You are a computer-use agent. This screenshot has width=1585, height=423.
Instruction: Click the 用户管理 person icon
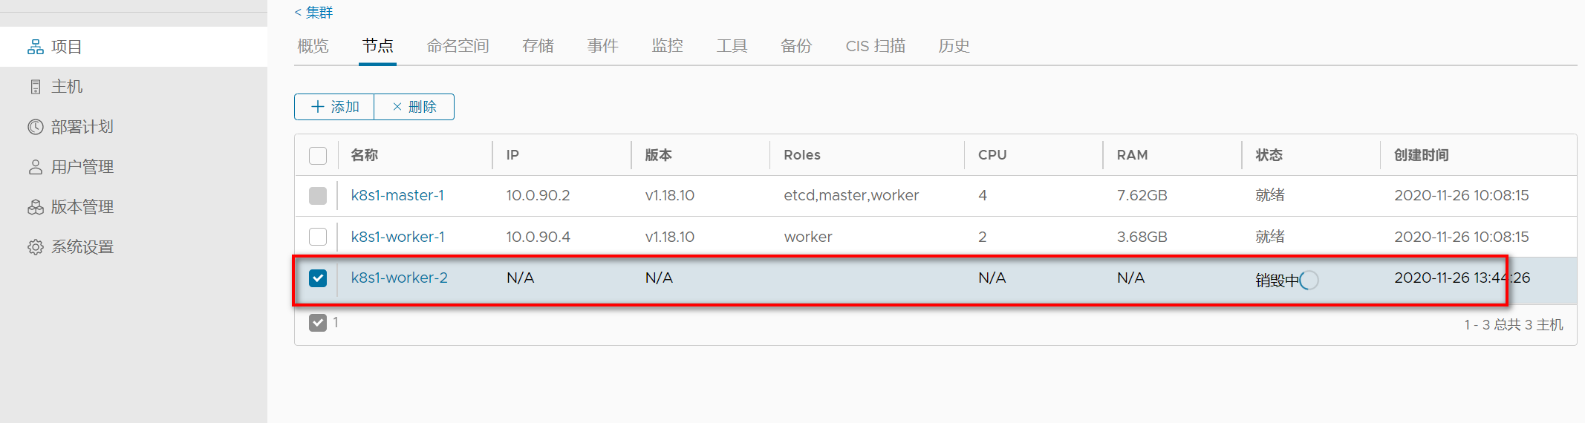click(36, 167)
